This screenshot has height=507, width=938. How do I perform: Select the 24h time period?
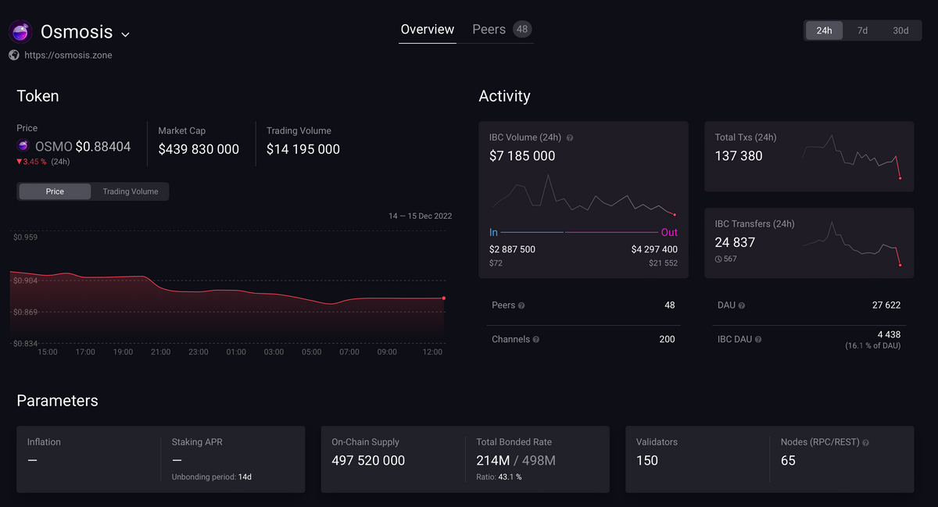click(824, 30)
